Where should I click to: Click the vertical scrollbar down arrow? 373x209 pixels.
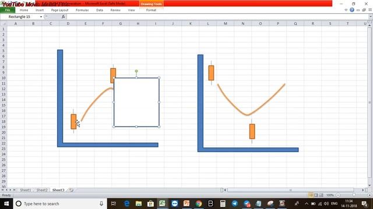[370, 185]
